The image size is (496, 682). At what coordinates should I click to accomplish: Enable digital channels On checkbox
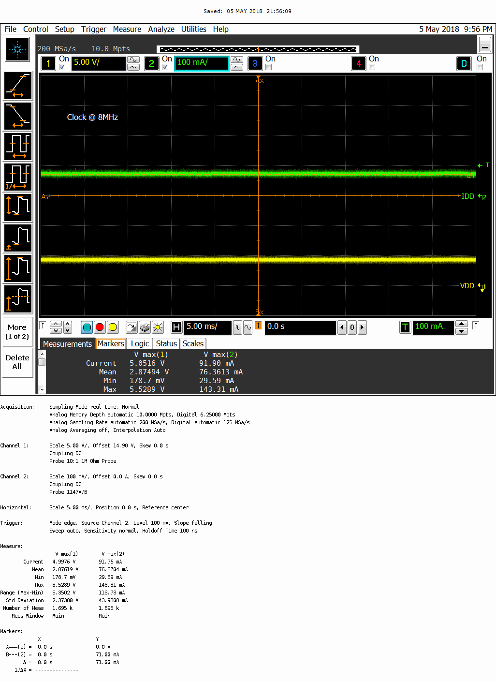point(480,67)
